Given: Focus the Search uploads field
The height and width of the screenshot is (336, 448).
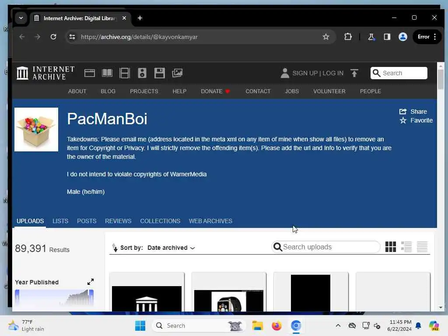Looking at the screenshot, I should 325,247.
